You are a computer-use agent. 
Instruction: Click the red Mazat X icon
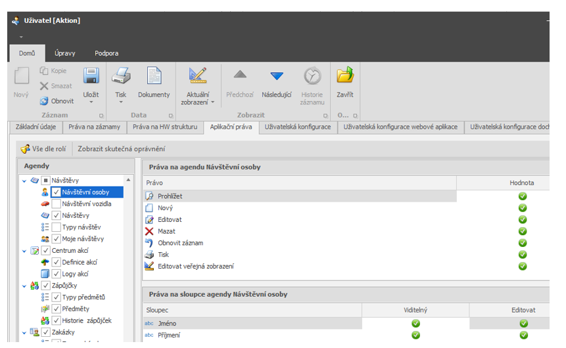tap(149, 231)
